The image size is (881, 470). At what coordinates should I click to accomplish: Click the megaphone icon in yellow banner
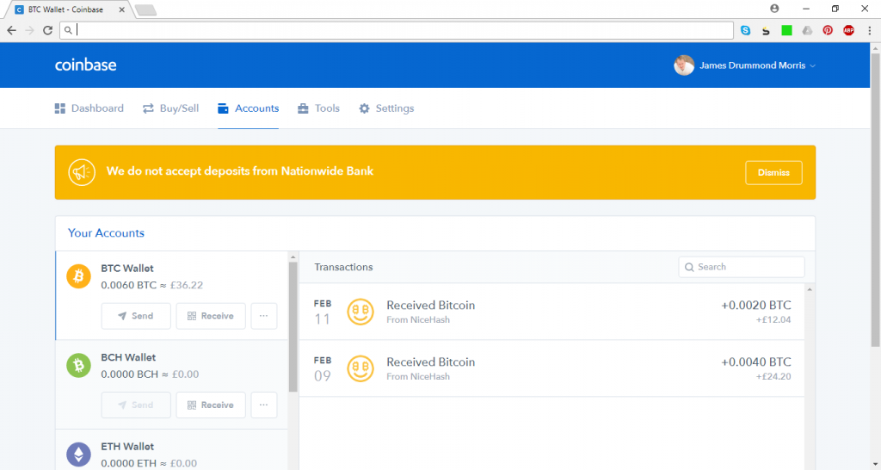82,173
